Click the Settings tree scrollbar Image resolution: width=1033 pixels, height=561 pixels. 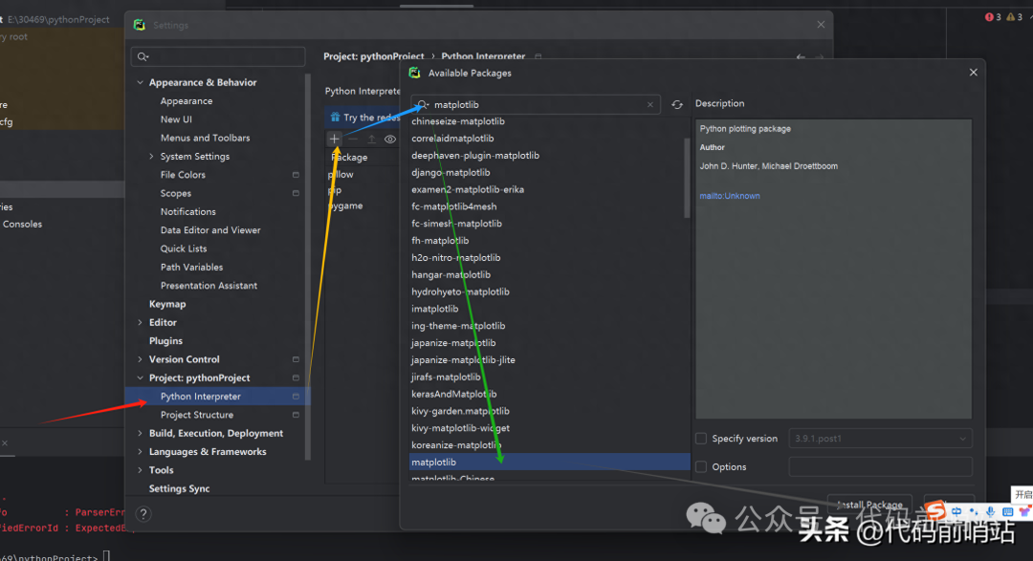pyautogui.click(x=307, y=267)
